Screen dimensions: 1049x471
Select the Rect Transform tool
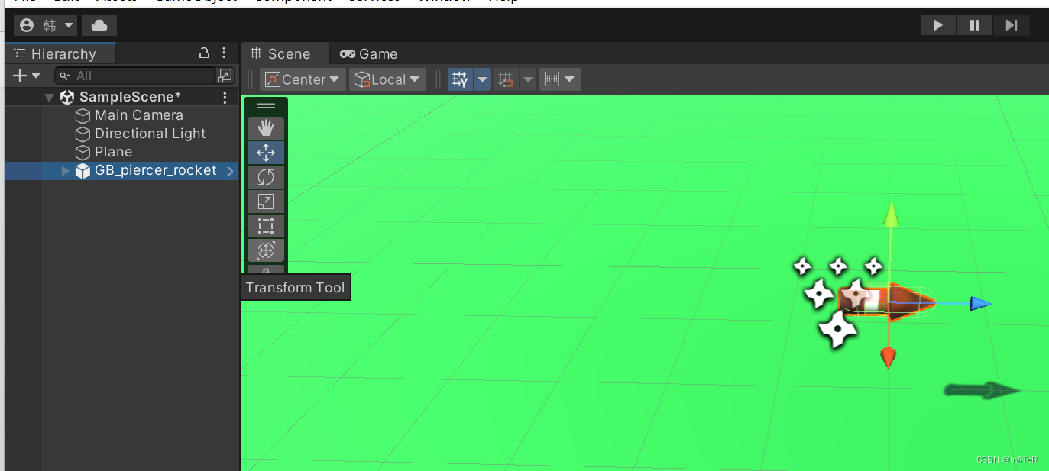(x=266, y=226)
